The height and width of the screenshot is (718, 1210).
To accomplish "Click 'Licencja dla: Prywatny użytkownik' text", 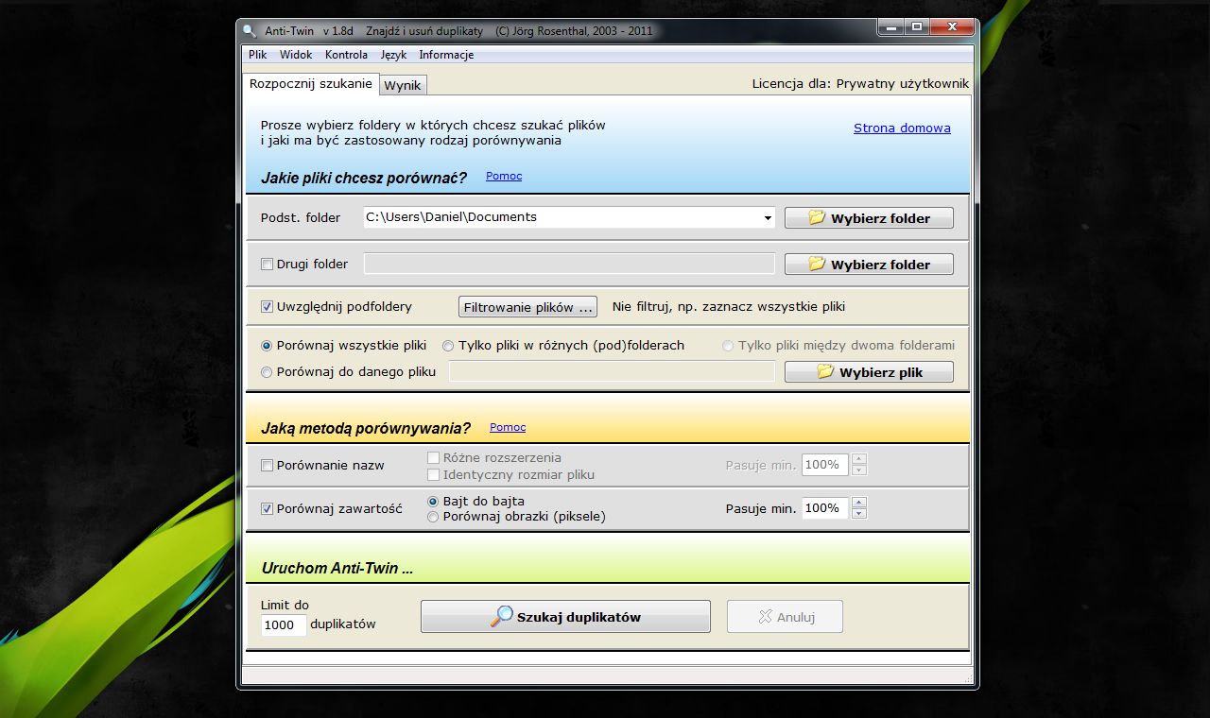I will (860, 83).
